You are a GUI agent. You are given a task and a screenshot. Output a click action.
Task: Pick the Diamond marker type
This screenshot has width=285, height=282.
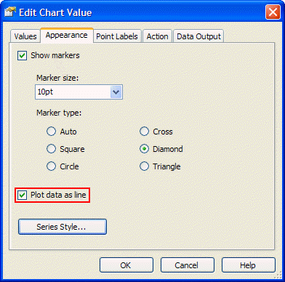point(144,149)
